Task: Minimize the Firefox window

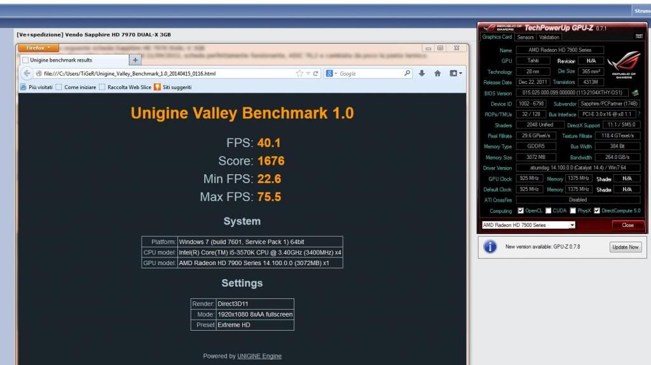Action: click(428, 48)
